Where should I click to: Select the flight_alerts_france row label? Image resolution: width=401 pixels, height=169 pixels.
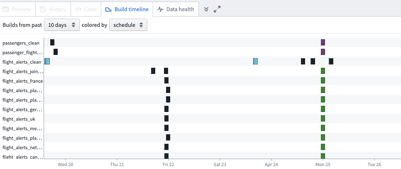23,81
